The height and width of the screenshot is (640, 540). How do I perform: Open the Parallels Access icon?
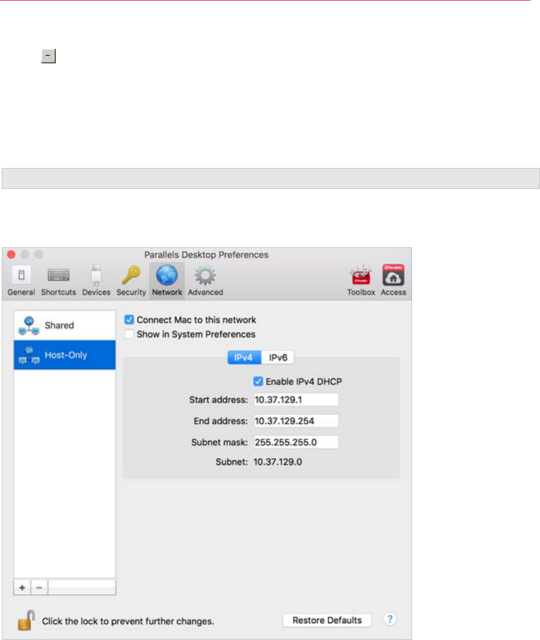pyautogui.click(x=393, y=281)
